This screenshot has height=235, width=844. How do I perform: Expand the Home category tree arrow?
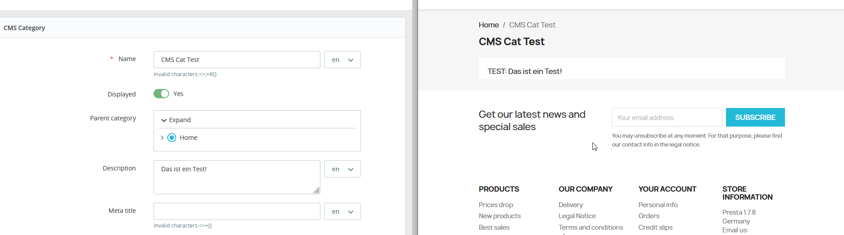162,138
